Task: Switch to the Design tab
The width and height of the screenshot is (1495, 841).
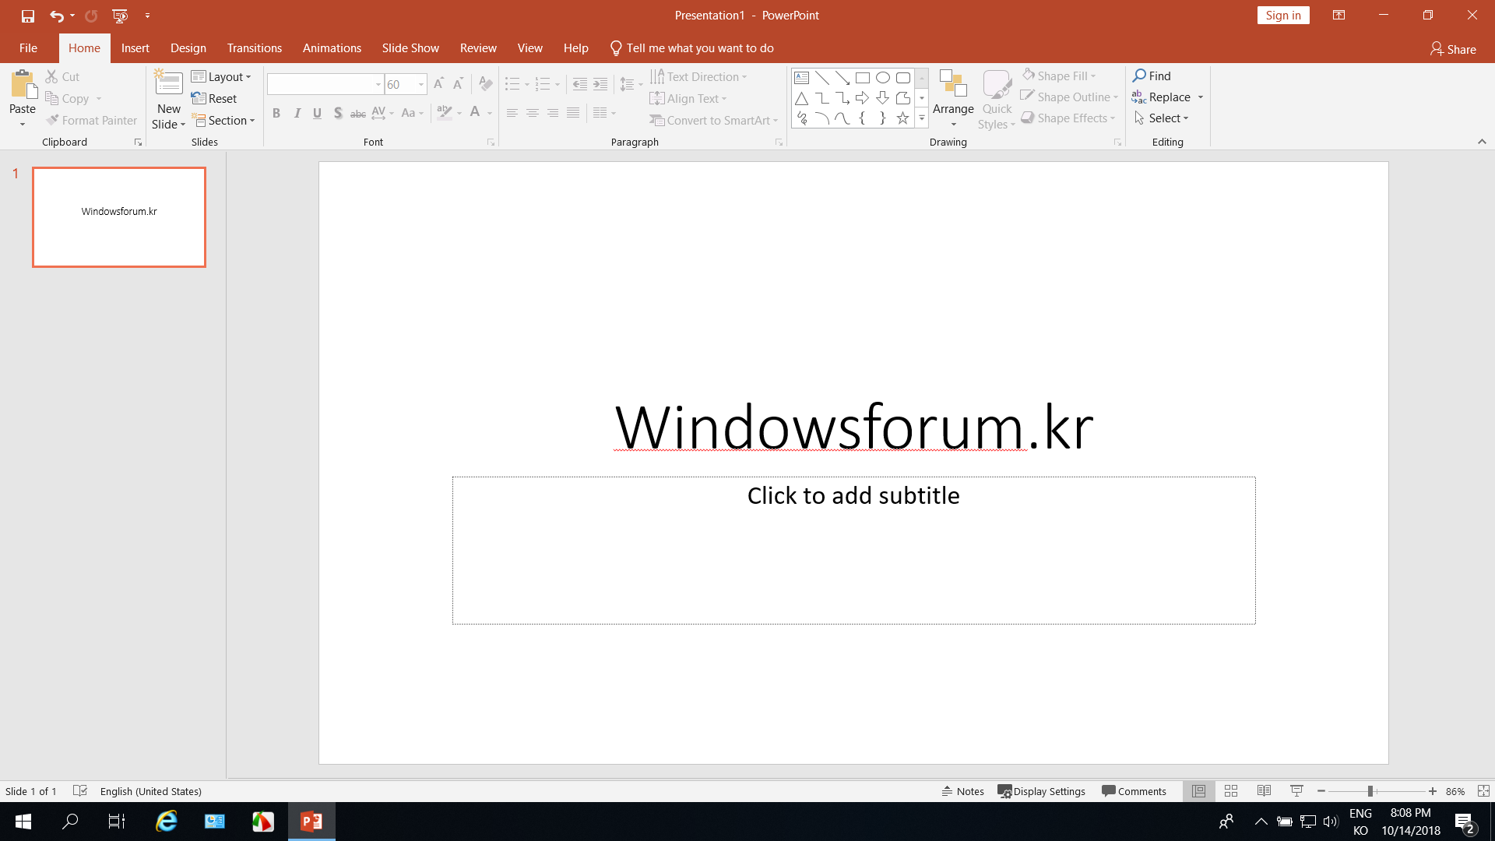Action: 188,48
